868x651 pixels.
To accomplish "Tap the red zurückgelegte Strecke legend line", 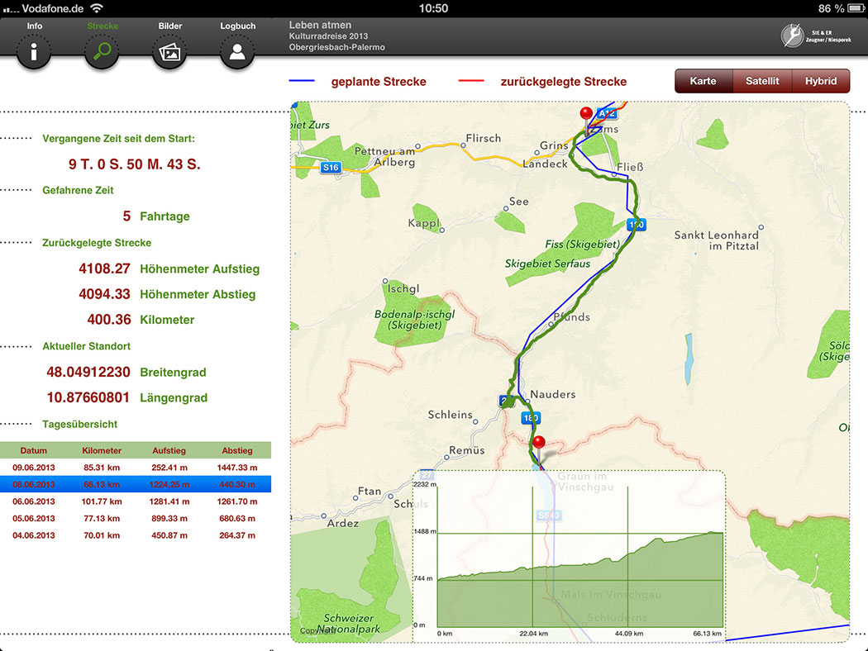I will 471,81.
